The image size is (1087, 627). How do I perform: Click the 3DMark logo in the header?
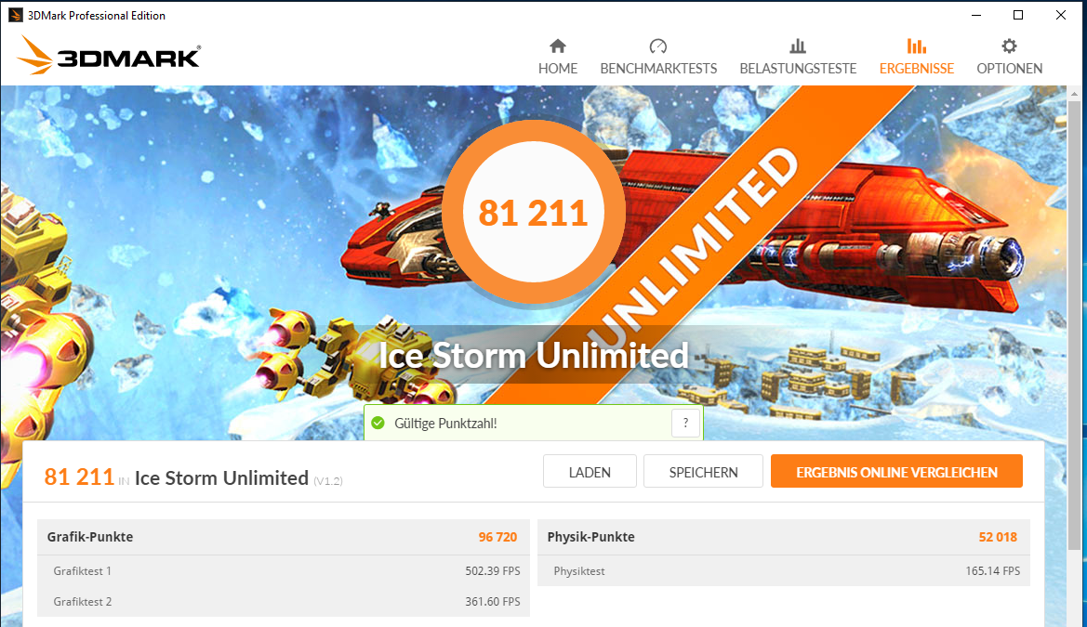tap(109, 55)
